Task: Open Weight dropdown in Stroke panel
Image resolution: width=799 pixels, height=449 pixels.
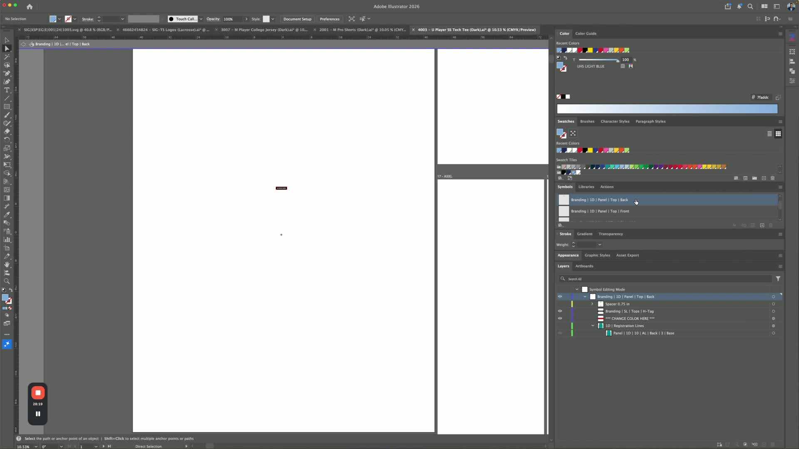Action: tap(600, 245)
